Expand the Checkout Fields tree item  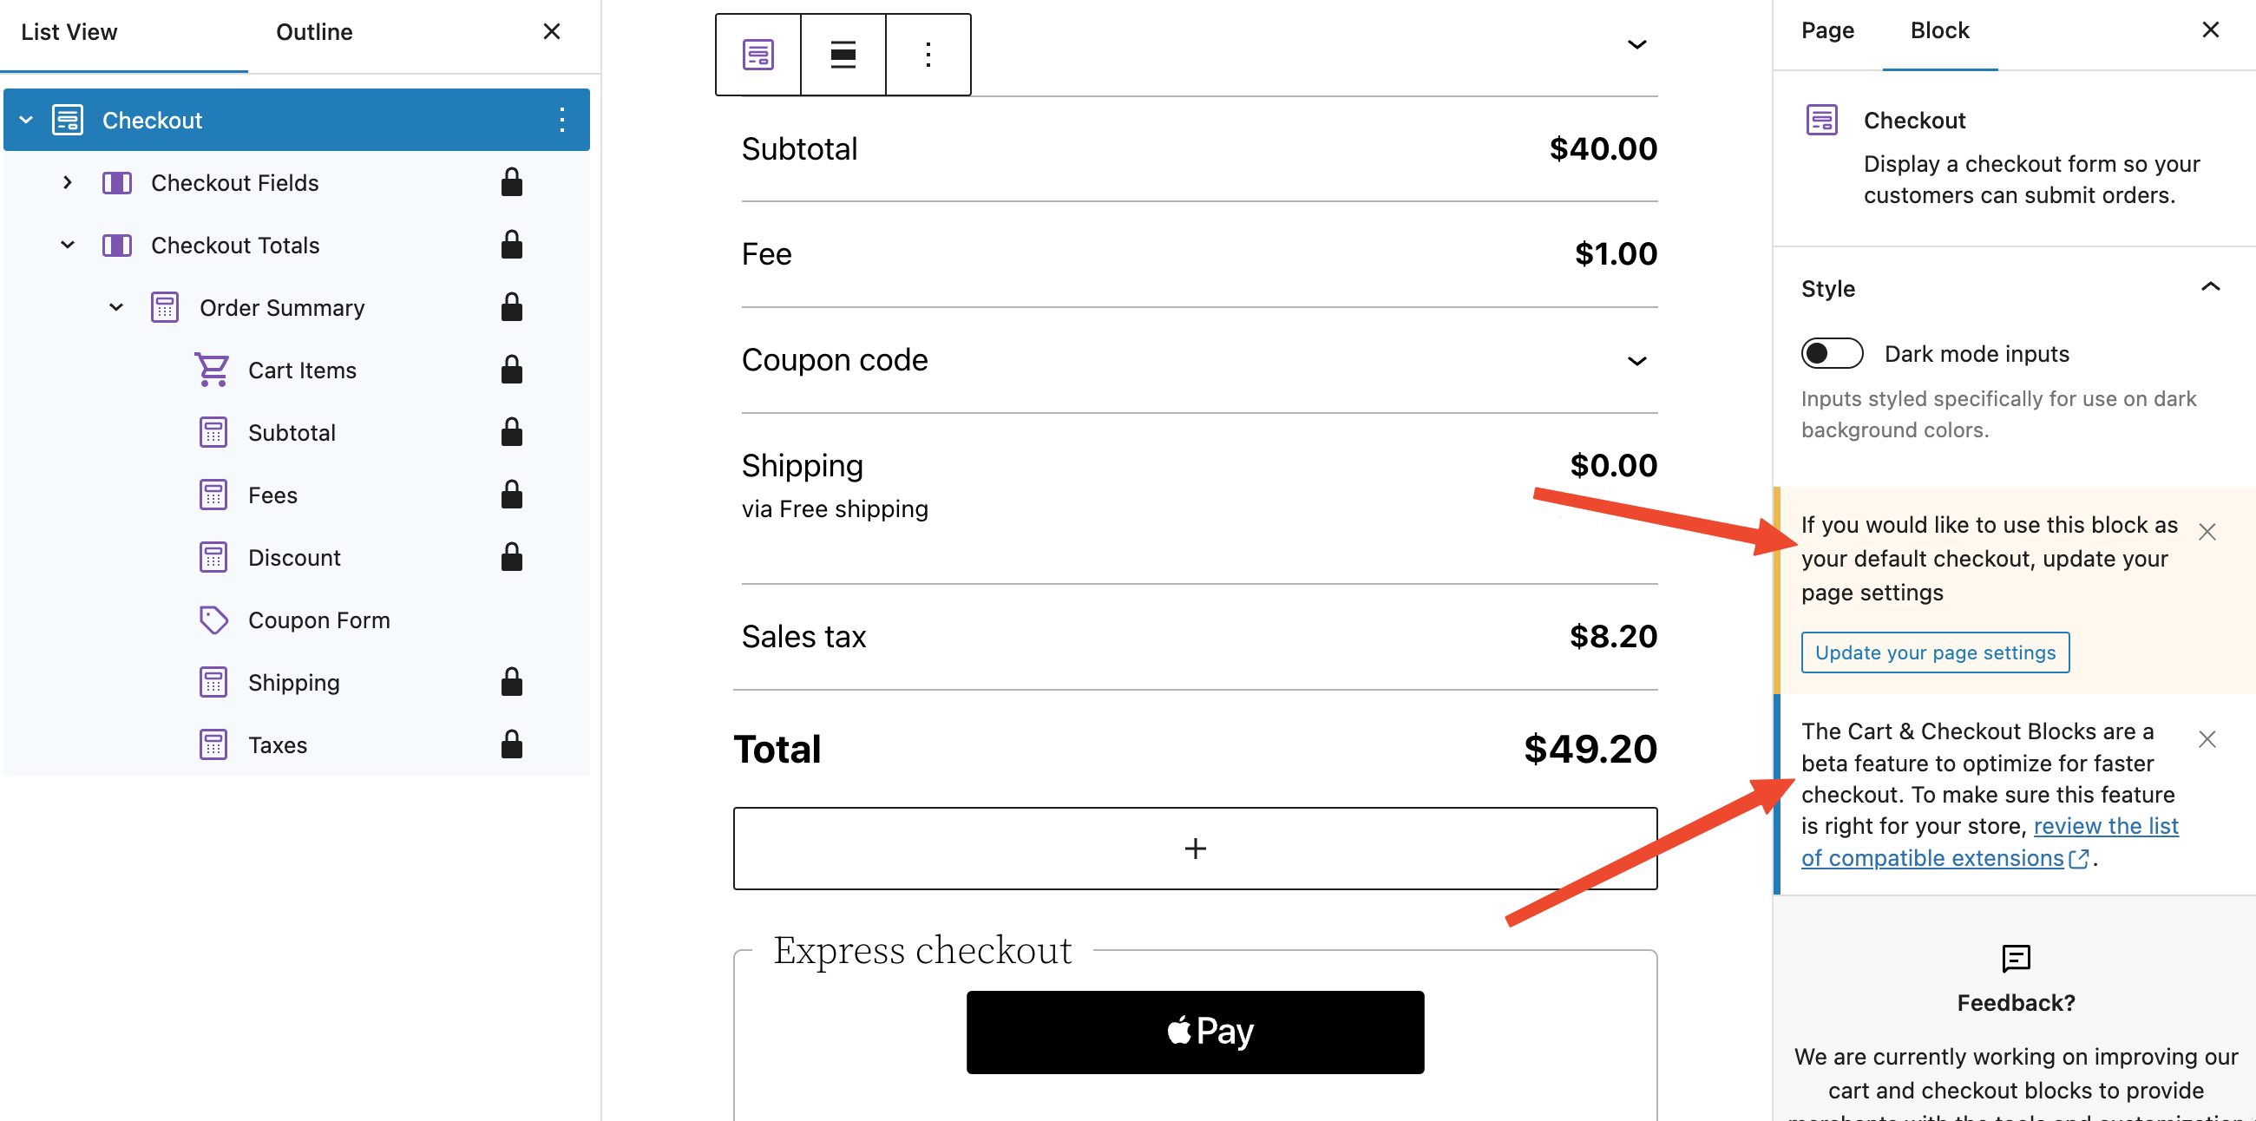click(x=68, y=182)
